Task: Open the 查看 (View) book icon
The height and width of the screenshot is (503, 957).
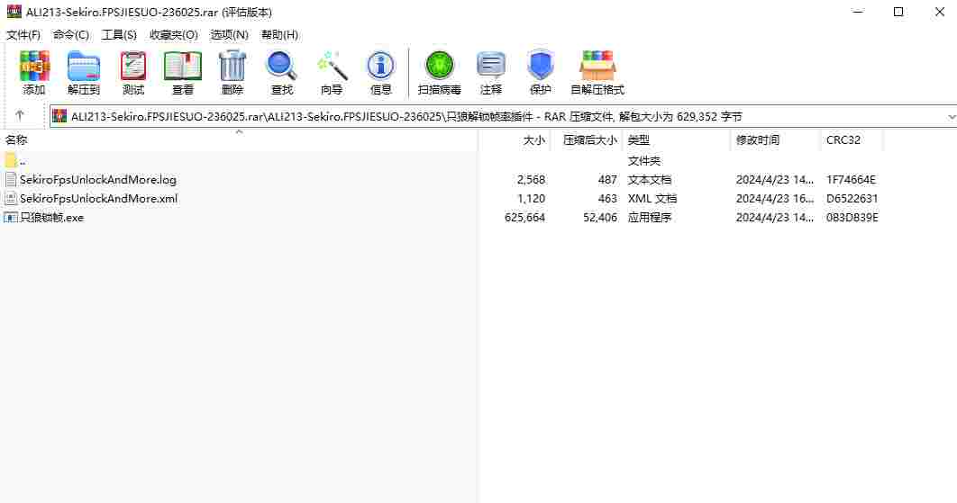Action: click(x=183, y=66)
